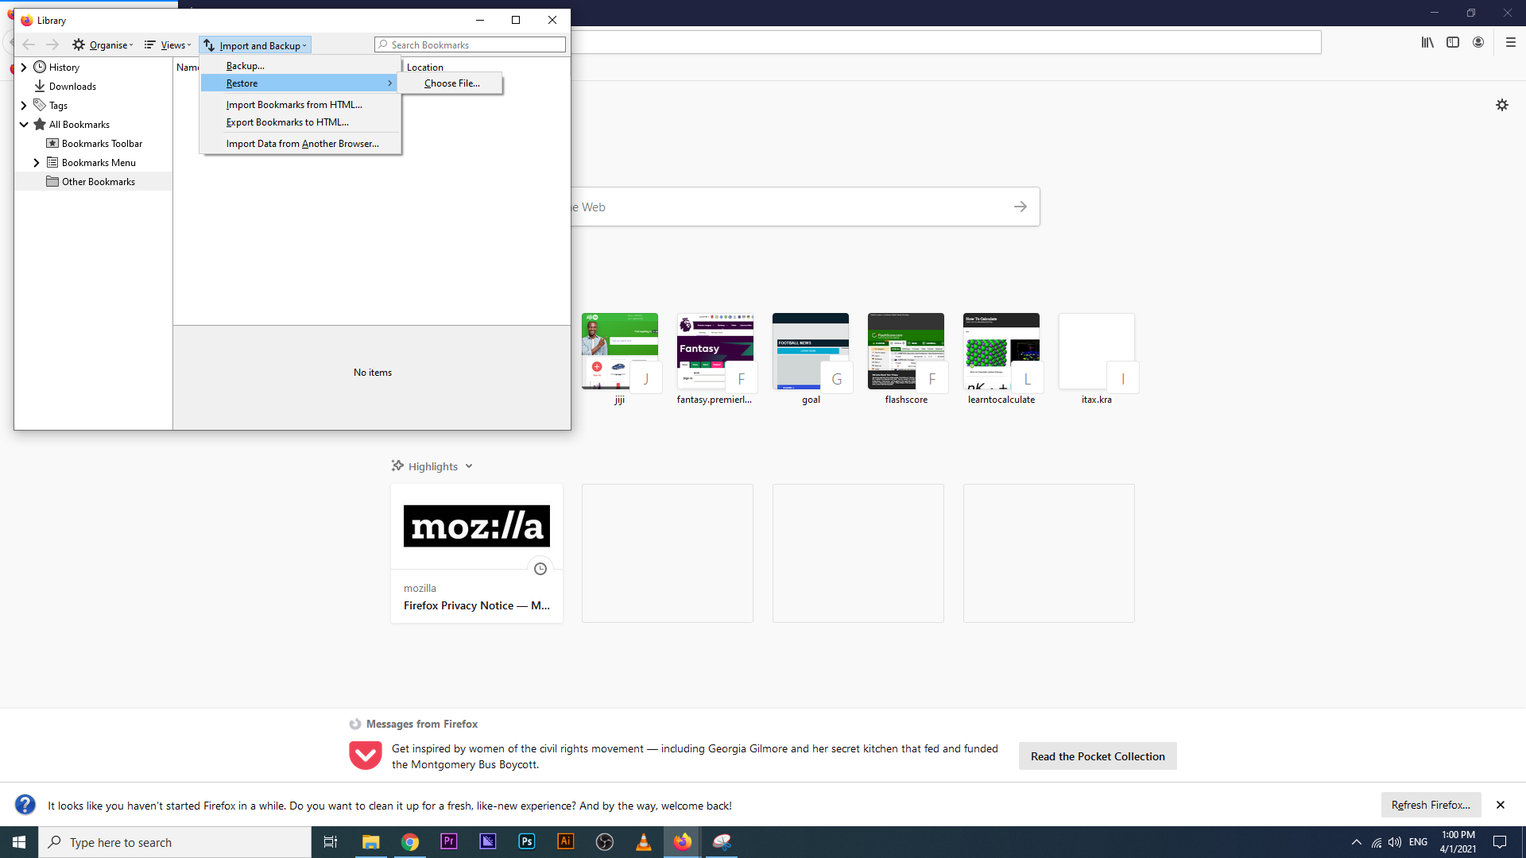Collapse the Highlights section chevron
Viewport: 1526px width, 858px height.
click(469, 466)
